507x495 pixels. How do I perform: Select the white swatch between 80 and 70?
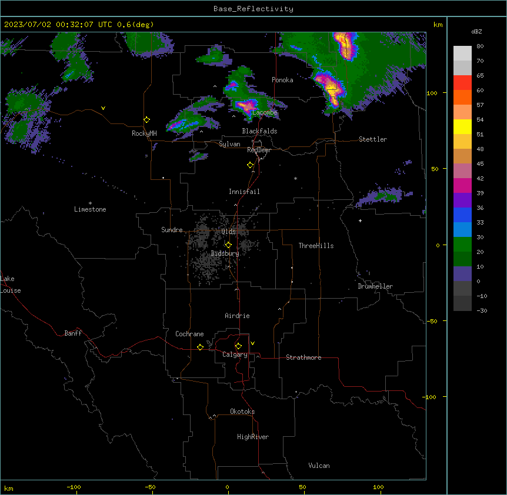click(462, 53)
